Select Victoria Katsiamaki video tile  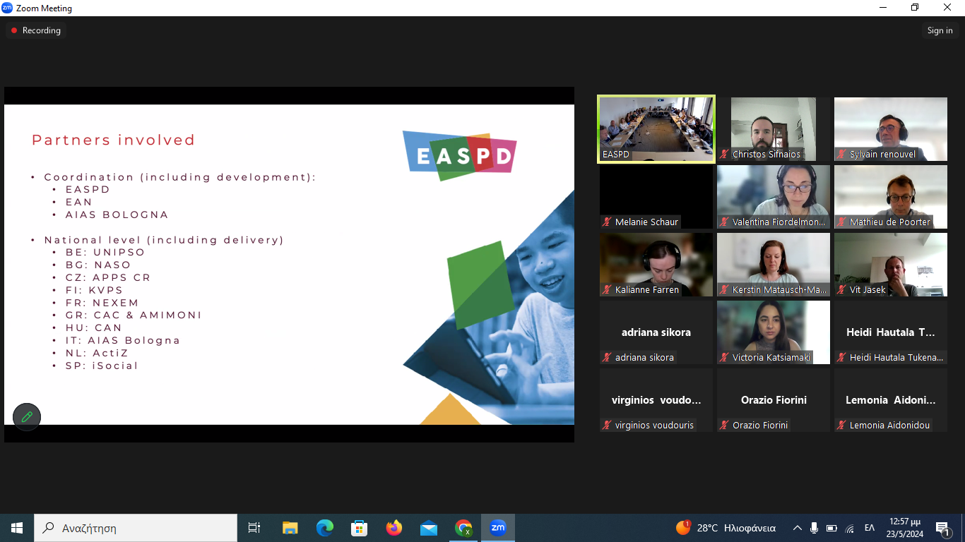[x=774, y=332]
